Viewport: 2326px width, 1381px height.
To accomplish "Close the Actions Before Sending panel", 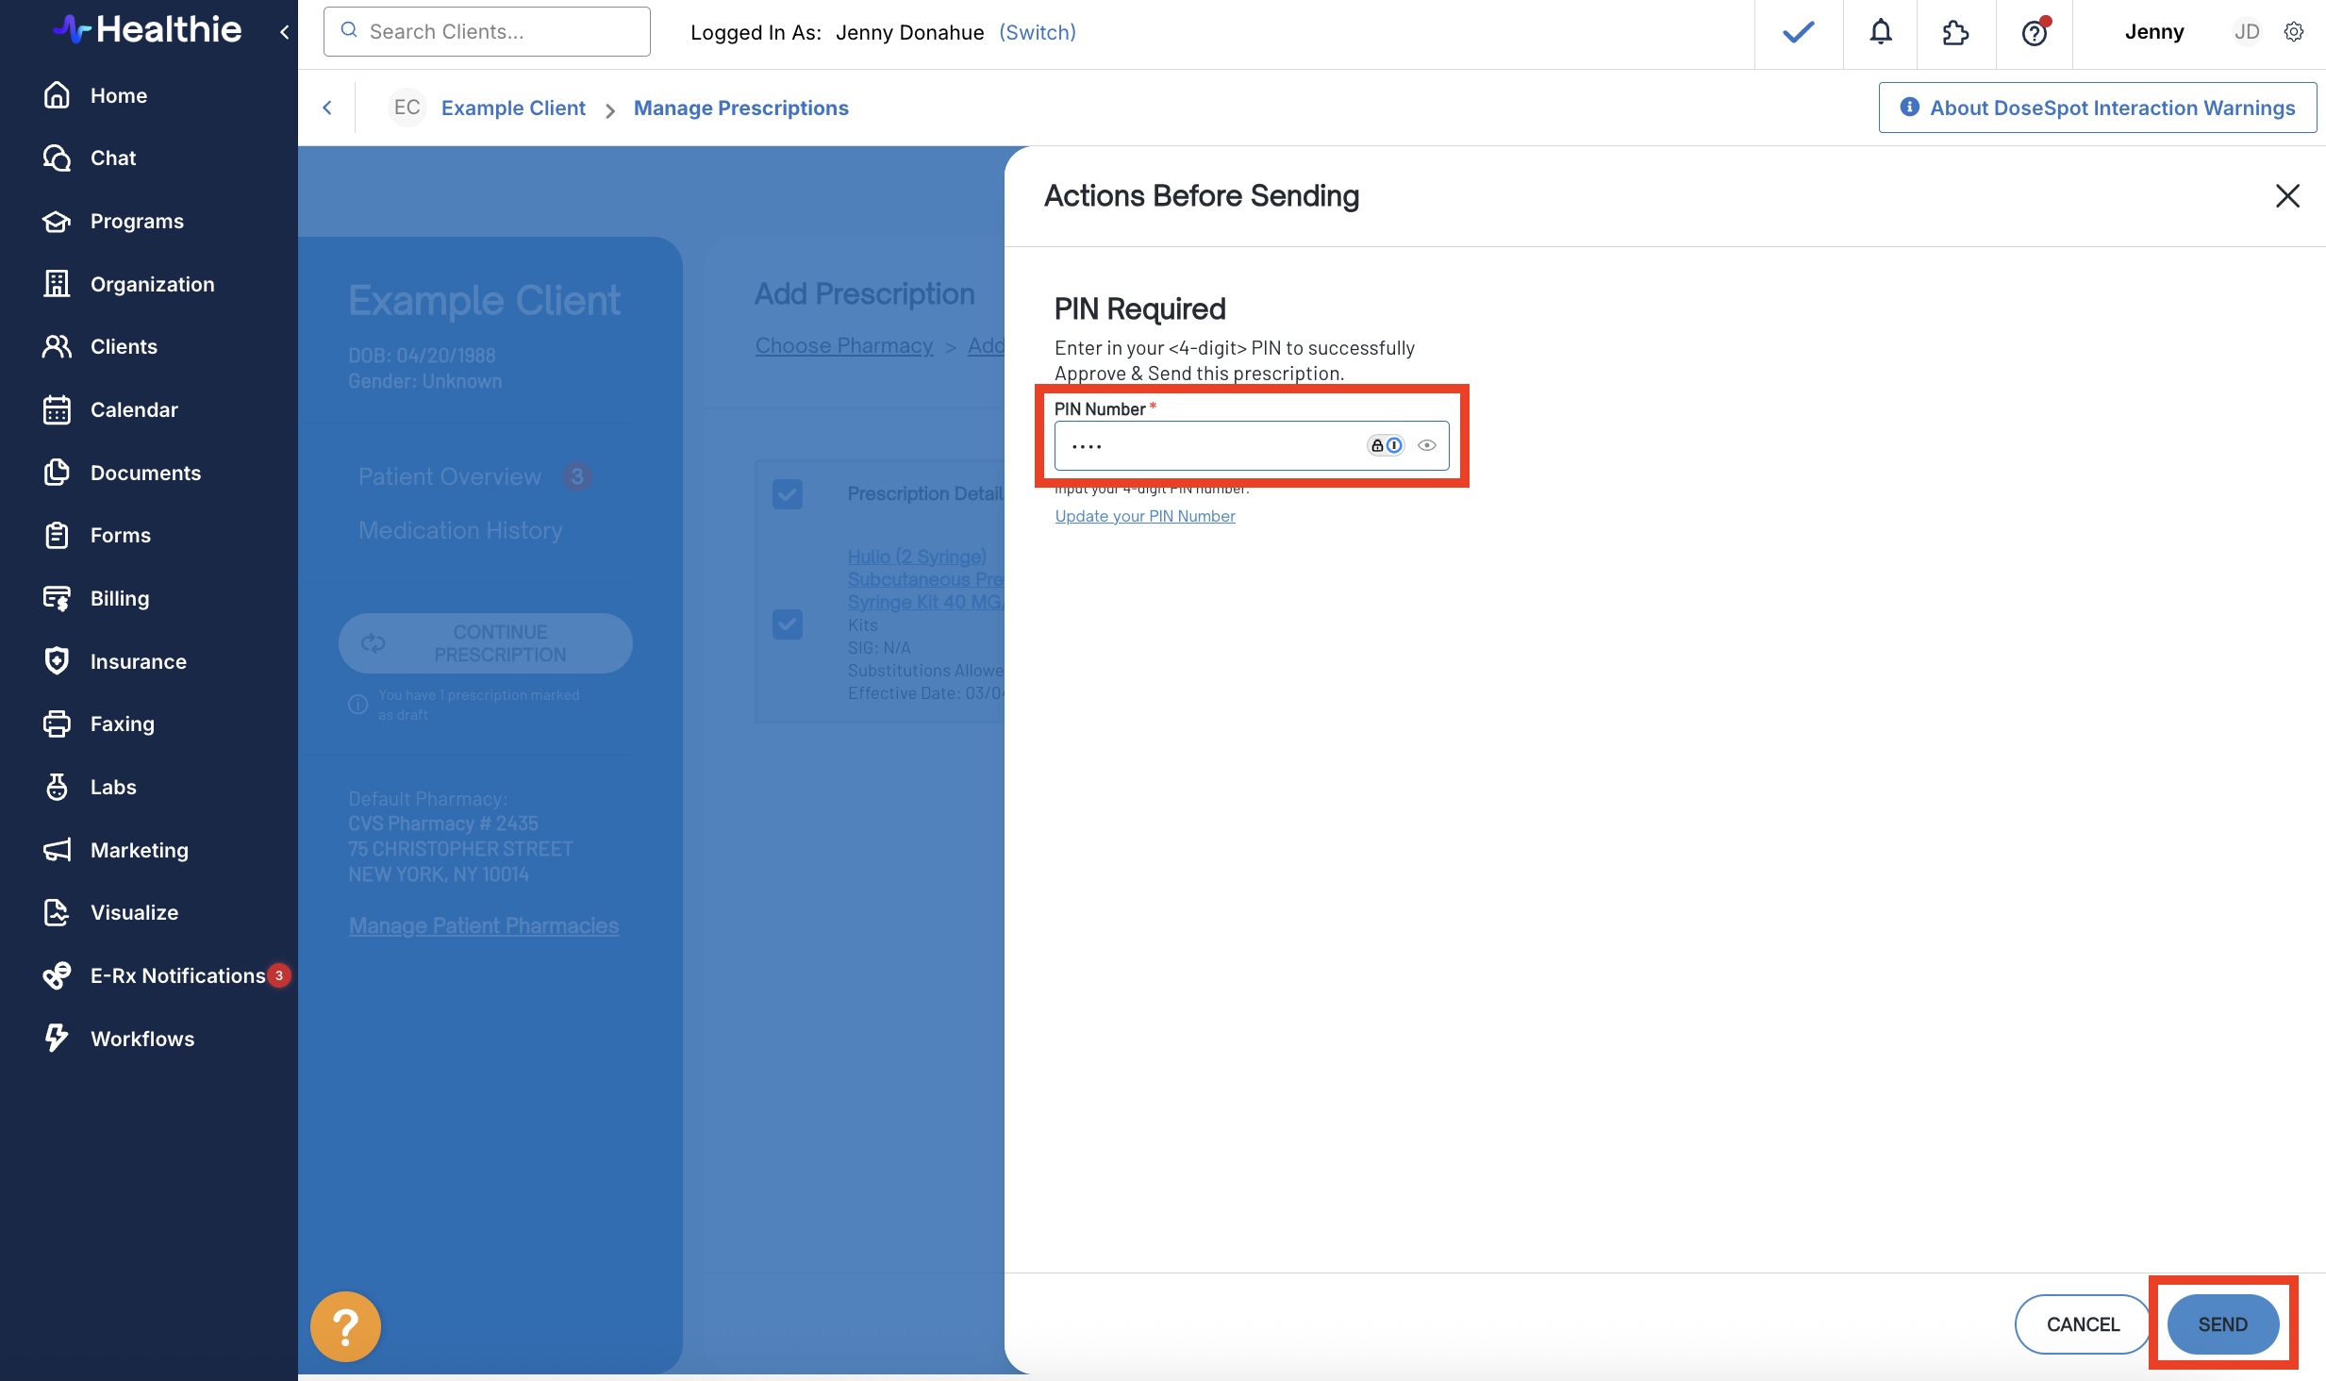I will (2287, 196).
